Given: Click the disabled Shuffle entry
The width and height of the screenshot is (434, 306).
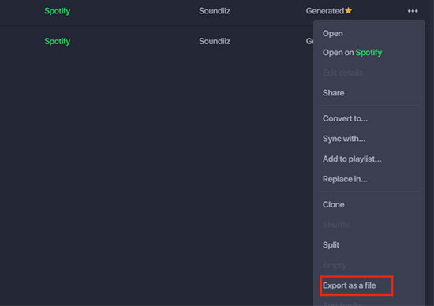Looking at the screenshot, I should (x=335, y=225).
